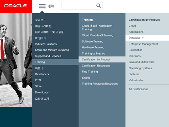This screenshot has width=169, height=127.
Task: Open OTN menu item
Action: [38, 80]
